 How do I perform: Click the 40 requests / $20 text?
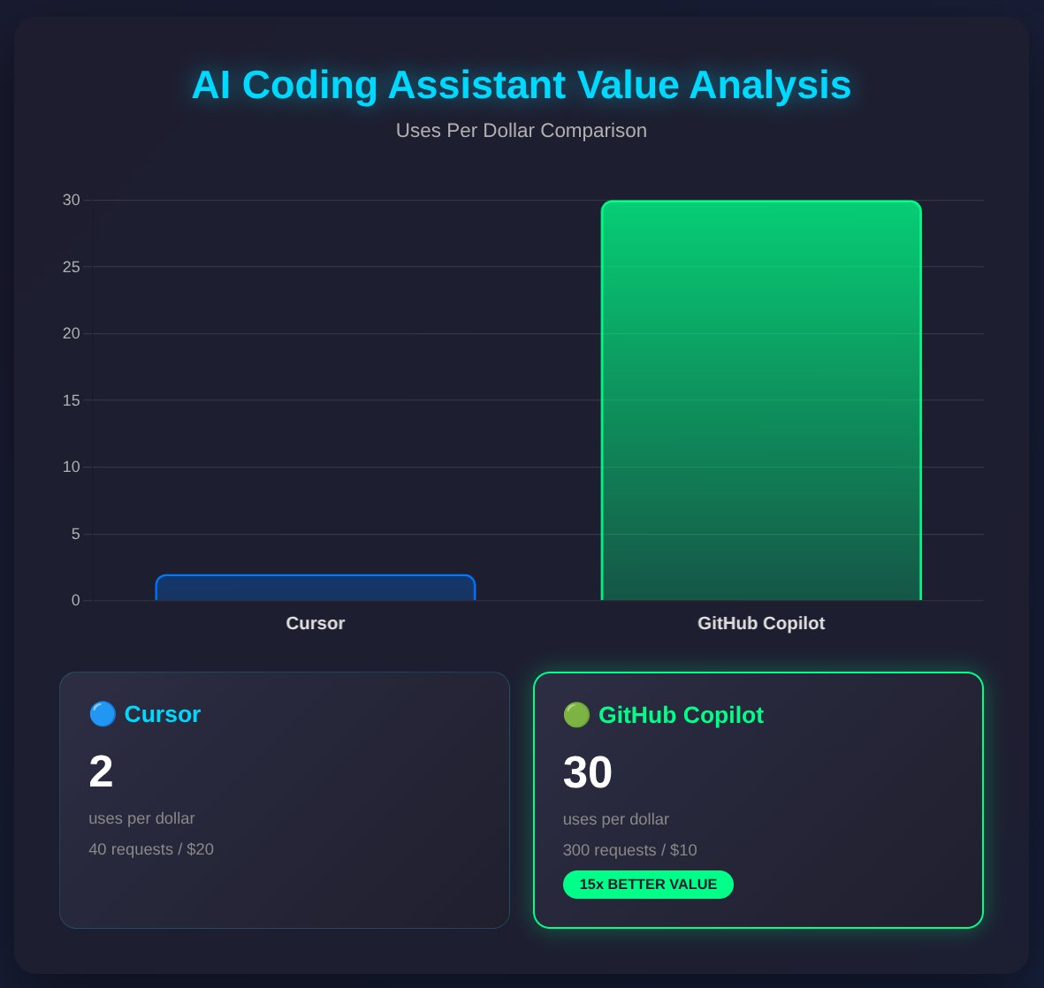[151, 849]
